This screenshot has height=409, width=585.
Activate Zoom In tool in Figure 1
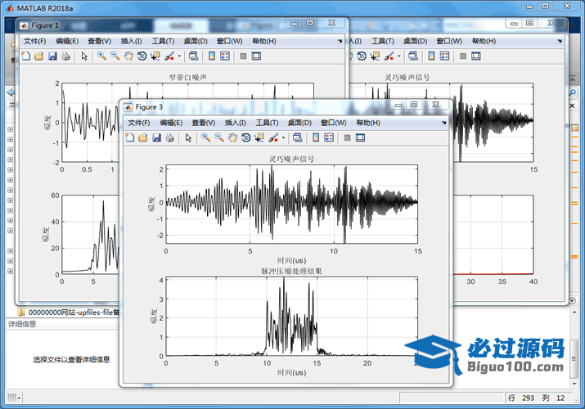click(x=101, y=56)
